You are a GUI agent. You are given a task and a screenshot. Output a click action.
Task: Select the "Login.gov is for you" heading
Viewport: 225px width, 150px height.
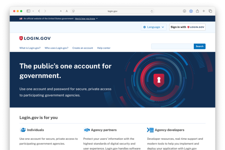(x=38, y=117)
